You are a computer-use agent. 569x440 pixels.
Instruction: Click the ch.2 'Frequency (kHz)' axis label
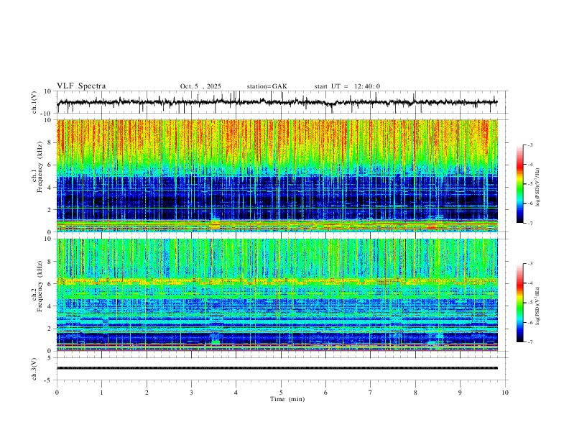(x=40, y=286)
